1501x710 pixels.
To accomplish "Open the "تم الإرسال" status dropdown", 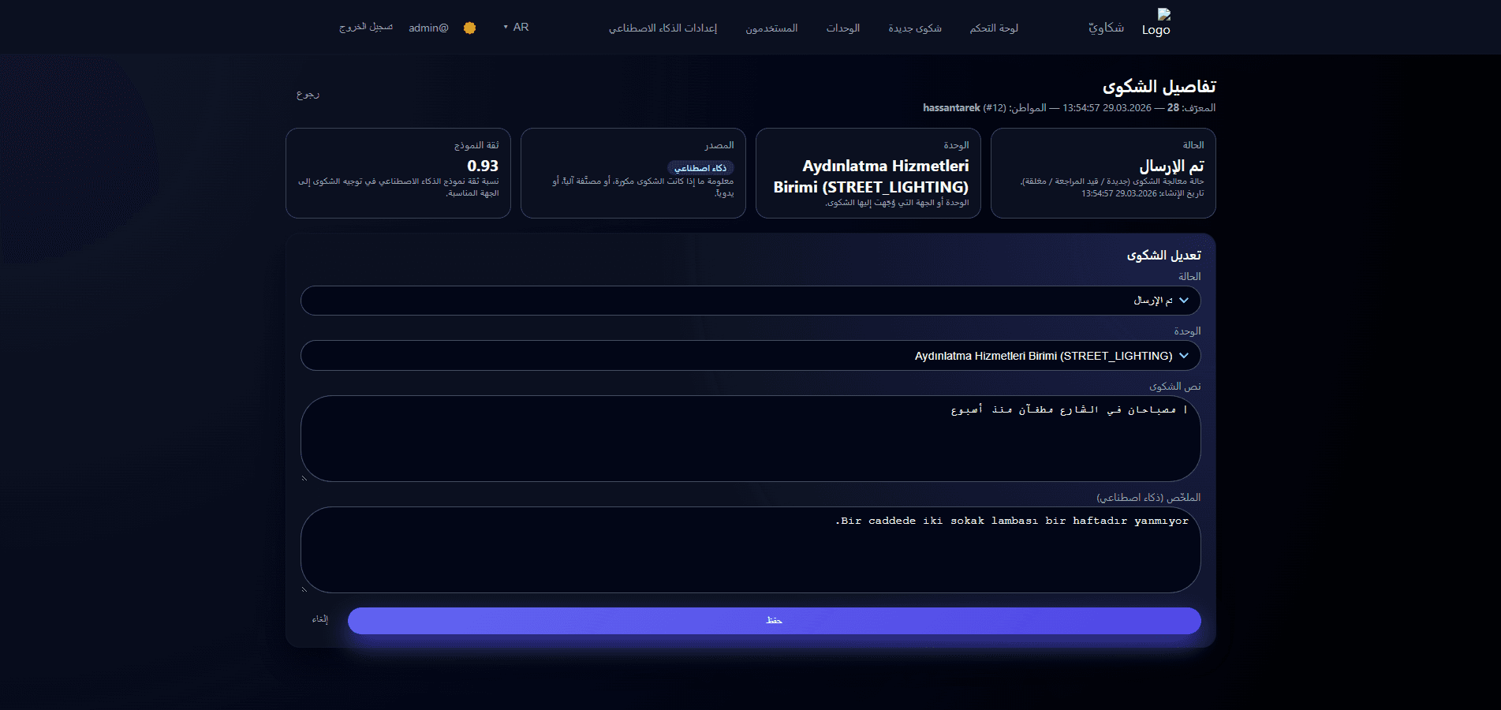I will pos(749,300).
